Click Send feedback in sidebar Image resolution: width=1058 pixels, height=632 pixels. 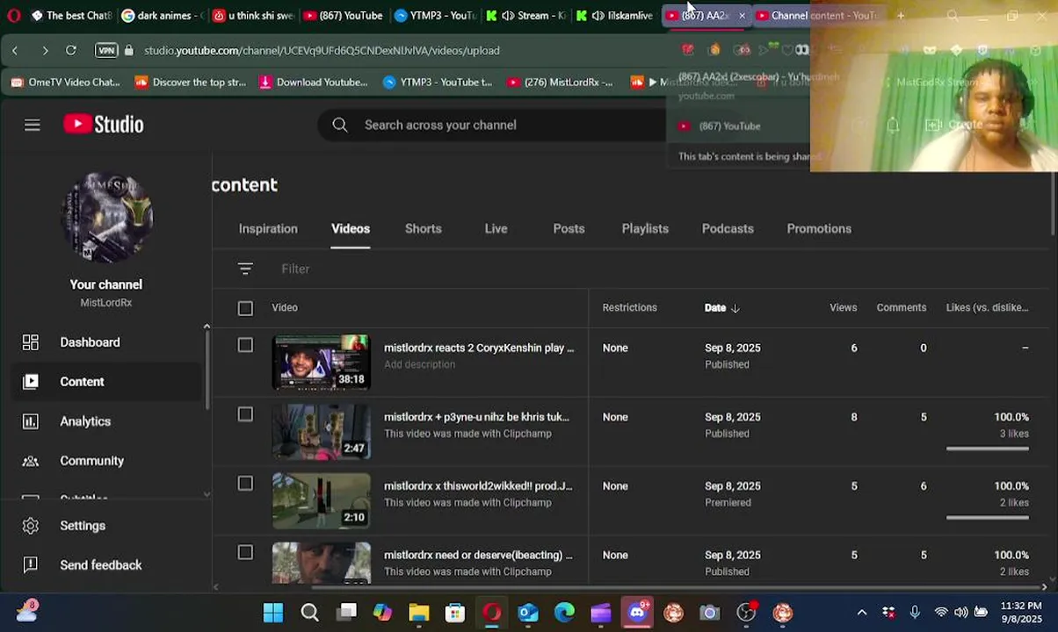pos(101,565)
